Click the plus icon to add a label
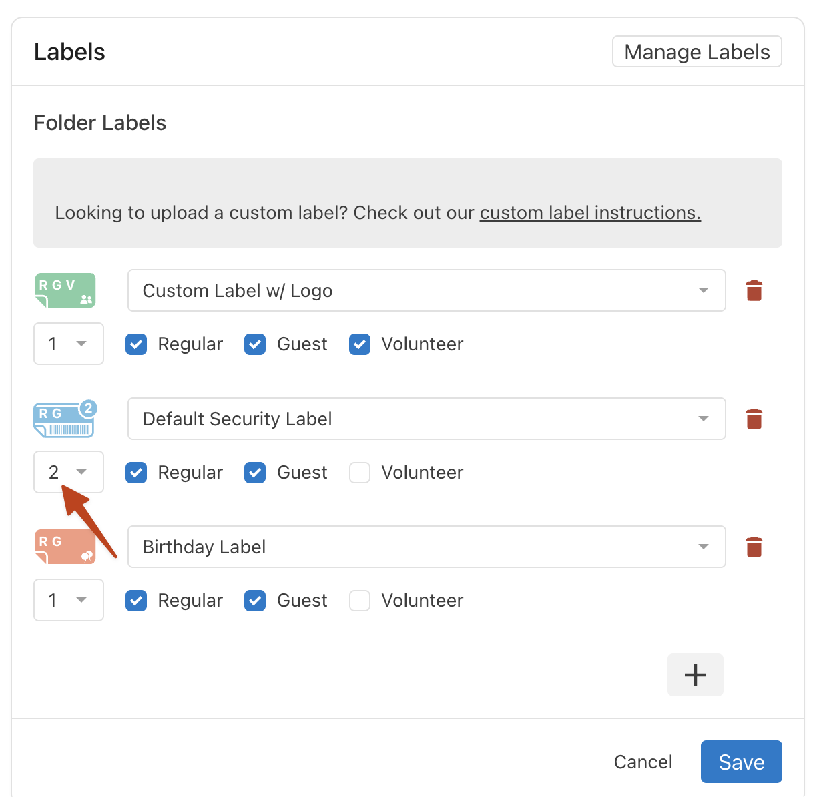The height and width of the screenshot is (797, 813). tap(695, 675)
